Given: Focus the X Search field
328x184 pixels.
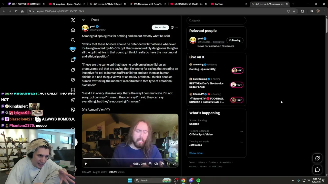Looking at the screenshot, I should tap(216, 20).
